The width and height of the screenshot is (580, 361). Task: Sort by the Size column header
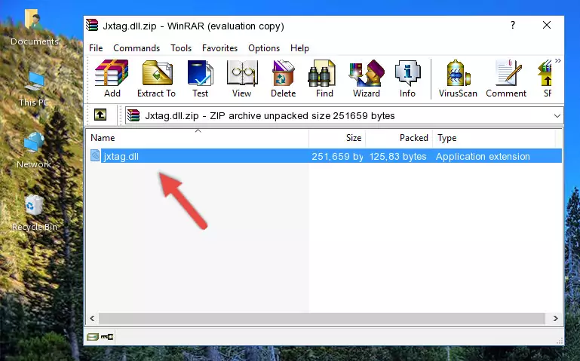pos(337,138)
